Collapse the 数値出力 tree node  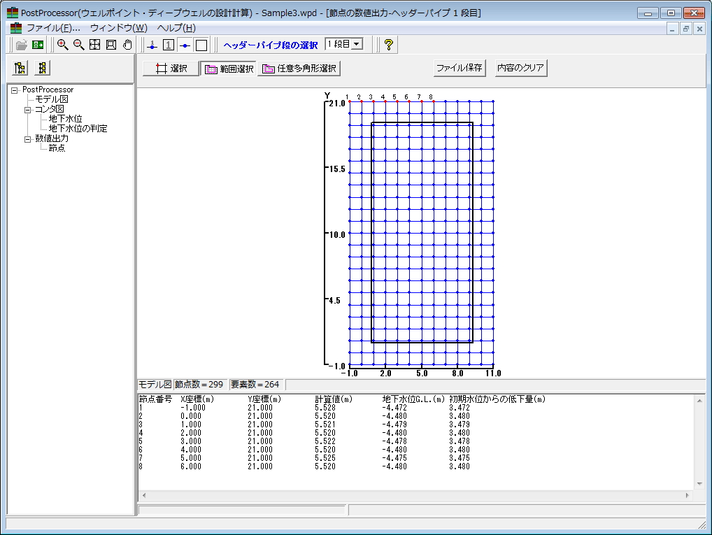[28, 139]
